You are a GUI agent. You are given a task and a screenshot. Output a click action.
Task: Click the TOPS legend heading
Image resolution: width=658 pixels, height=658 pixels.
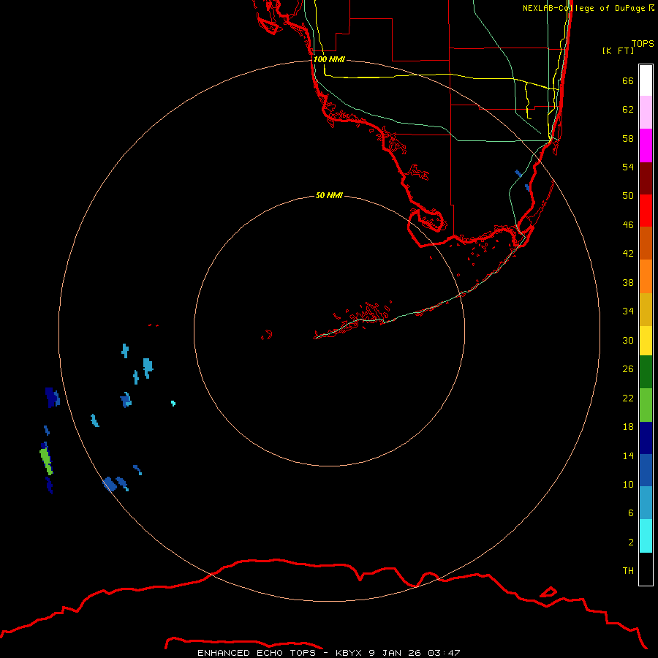point(643,43)
